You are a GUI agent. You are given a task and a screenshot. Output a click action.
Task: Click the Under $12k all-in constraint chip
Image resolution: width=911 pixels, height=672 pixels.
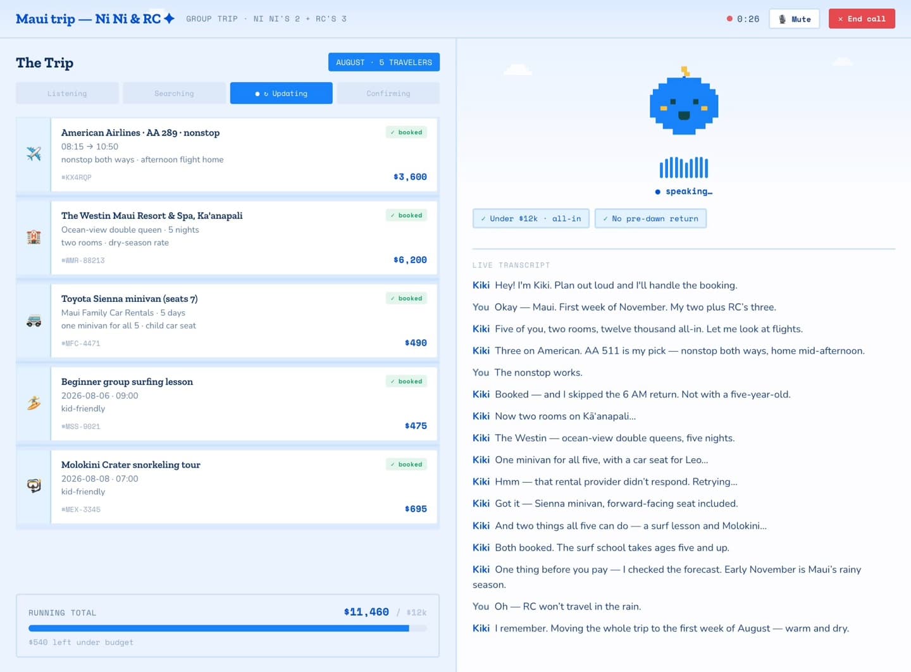click(531, 218)
